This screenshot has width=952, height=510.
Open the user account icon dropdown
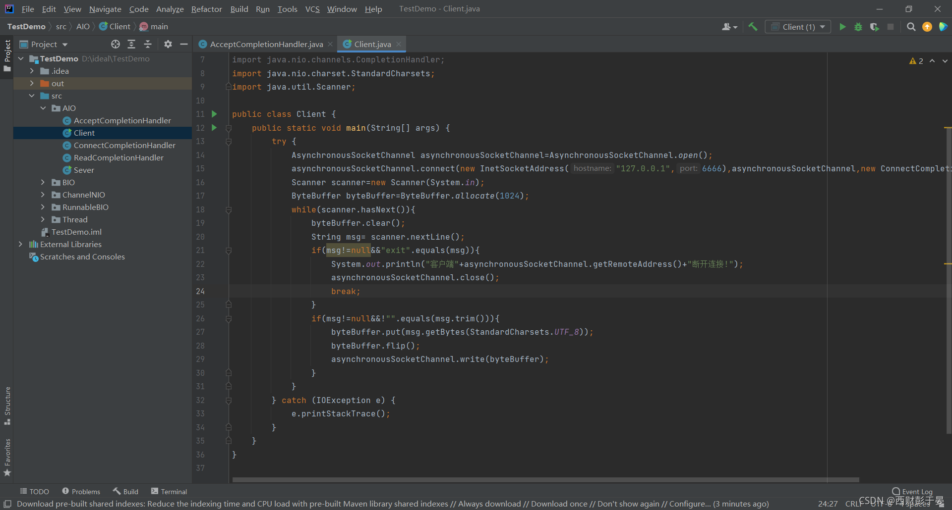tap(730, 27)
